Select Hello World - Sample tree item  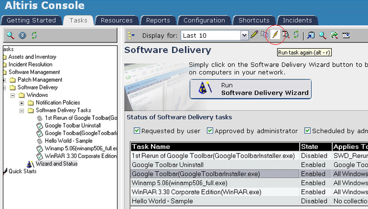pos(69,141)
